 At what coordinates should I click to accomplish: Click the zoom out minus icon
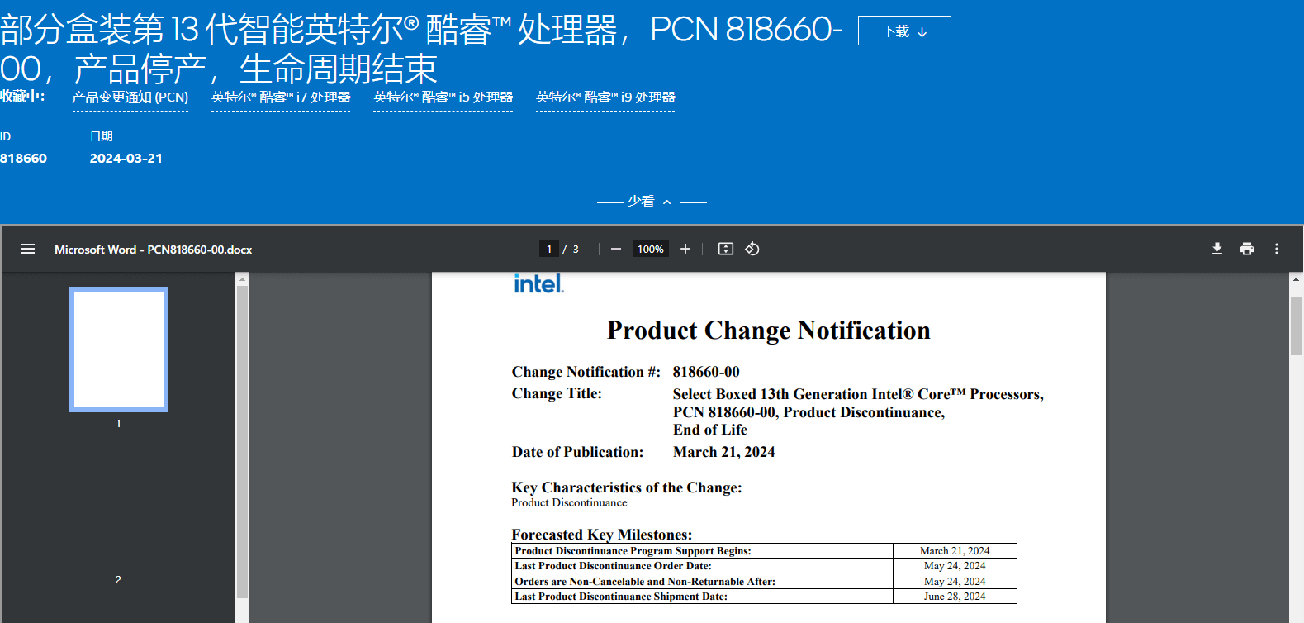pyautogui.click(x=616, y=249)
